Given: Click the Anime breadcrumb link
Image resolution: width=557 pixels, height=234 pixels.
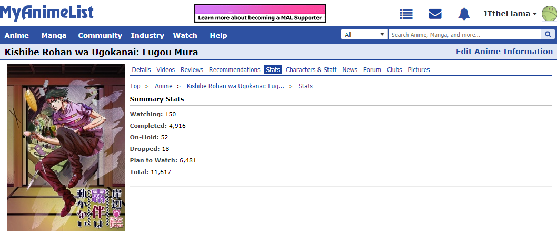Looking at the screenshot, I should click(x=163, y=86).
